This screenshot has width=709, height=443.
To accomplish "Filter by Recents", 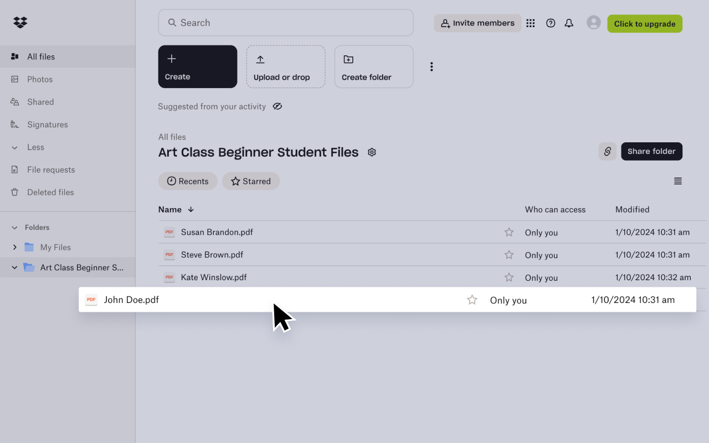I will click(x=188, y=181).
